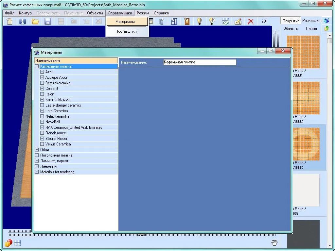
Task: Click the door object toolbar icon
Action: pos(187,21)
